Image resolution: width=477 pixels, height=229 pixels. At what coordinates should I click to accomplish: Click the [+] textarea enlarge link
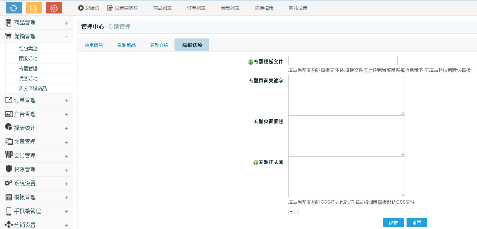291,212
